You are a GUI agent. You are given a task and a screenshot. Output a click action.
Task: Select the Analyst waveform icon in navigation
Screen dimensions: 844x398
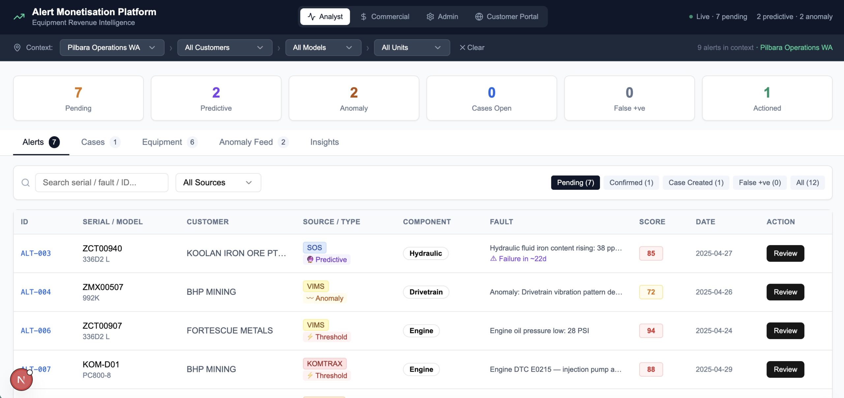(x=311, y=16)
